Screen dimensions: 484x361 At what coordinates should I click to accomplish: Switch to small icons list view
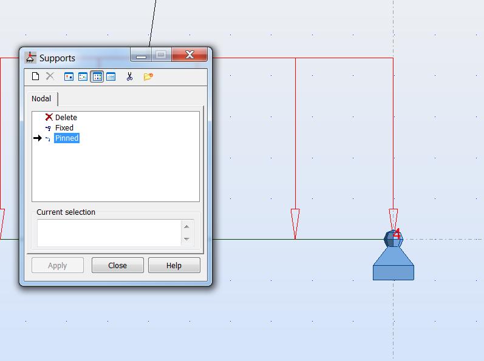point(83,76)
